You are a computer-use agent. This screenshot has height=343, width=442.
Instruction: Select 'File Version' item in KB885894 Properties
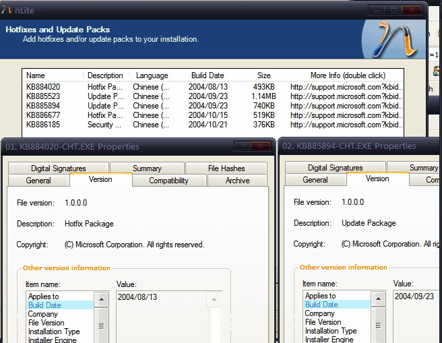[337, 322]
